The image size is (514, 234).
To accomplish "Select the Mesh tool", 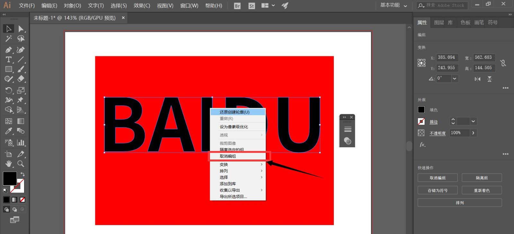I will click(x=9, y=121).
